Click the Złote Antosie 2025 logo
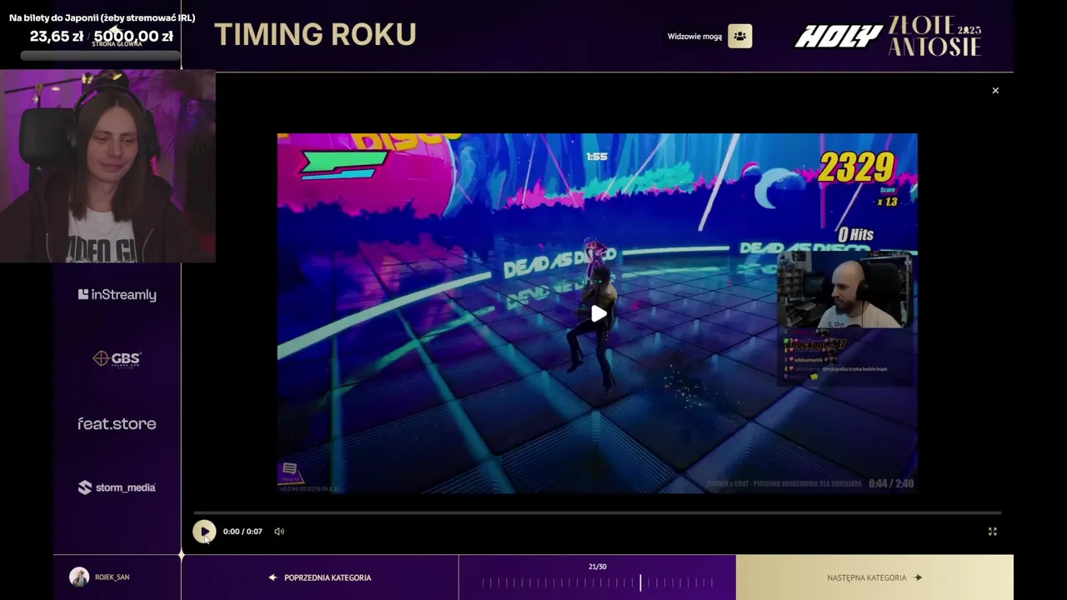This screenshot has height=600, width=1067. point(934,37)
